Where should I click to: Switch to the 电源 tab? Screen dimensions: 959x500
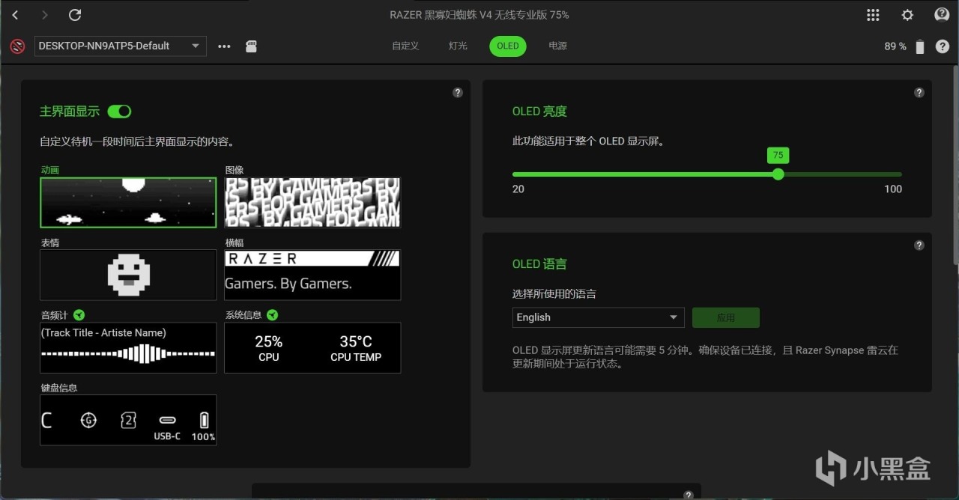click(557, 46)
